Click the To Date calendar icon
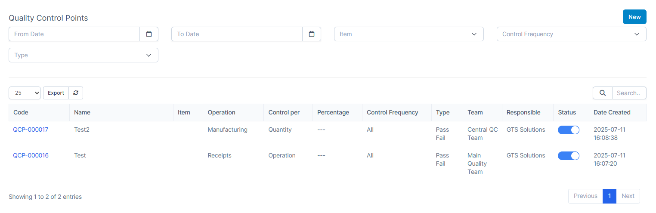 point(312,34)
